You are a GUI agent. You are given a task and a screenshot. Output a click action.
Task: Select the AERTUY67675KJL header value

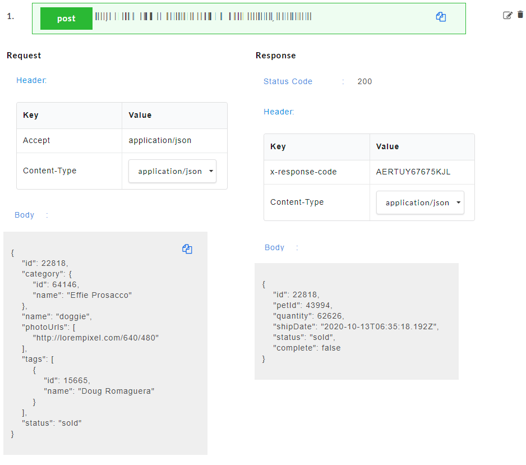(413, 172)
